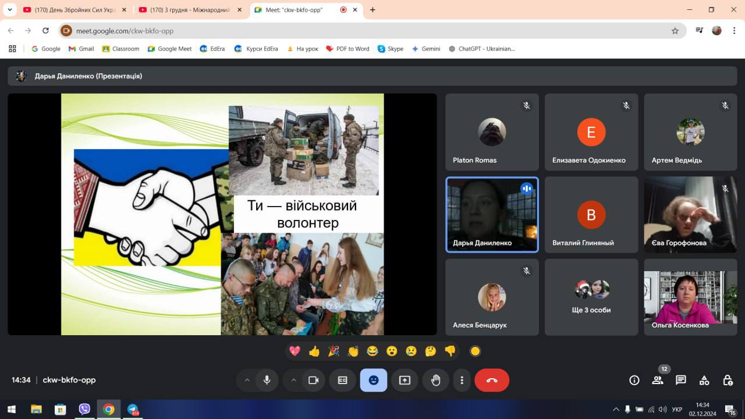
Task: Open the chat panel icon
Action: (680, 380)
